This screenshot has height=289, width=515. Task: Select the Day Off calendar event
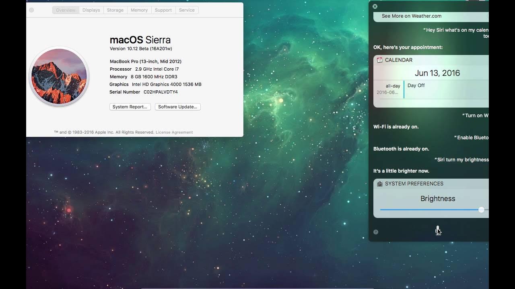pos(416,85)
